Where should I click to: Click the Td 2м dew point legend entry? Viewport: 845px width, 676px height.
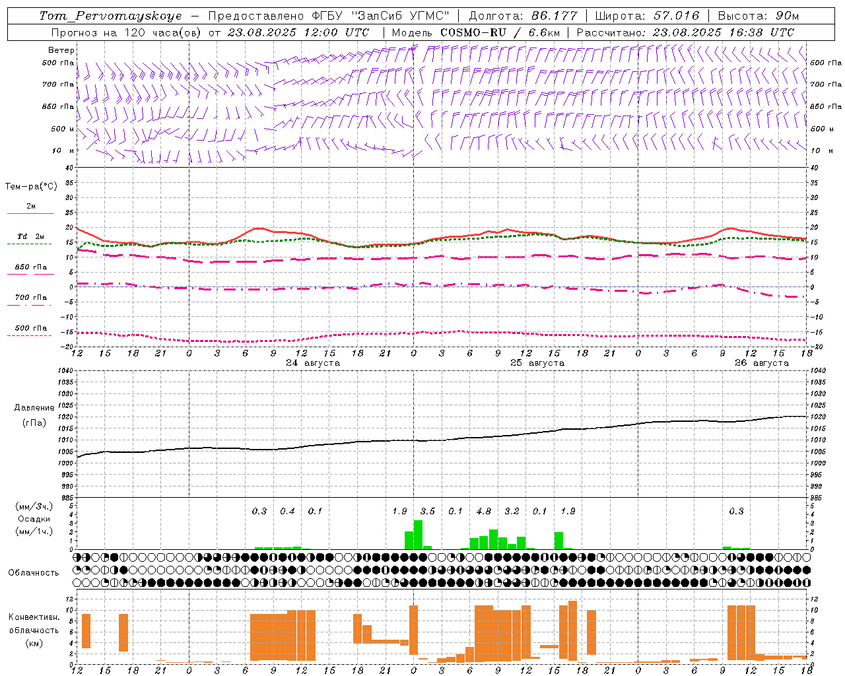[30, 236]
